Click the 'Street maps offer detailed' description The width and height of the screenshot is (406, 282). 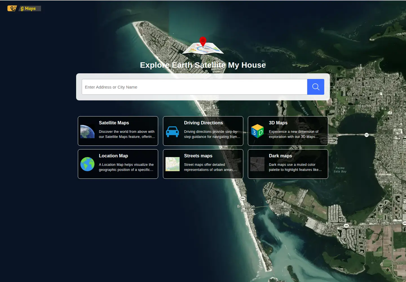tap(211, 167)
